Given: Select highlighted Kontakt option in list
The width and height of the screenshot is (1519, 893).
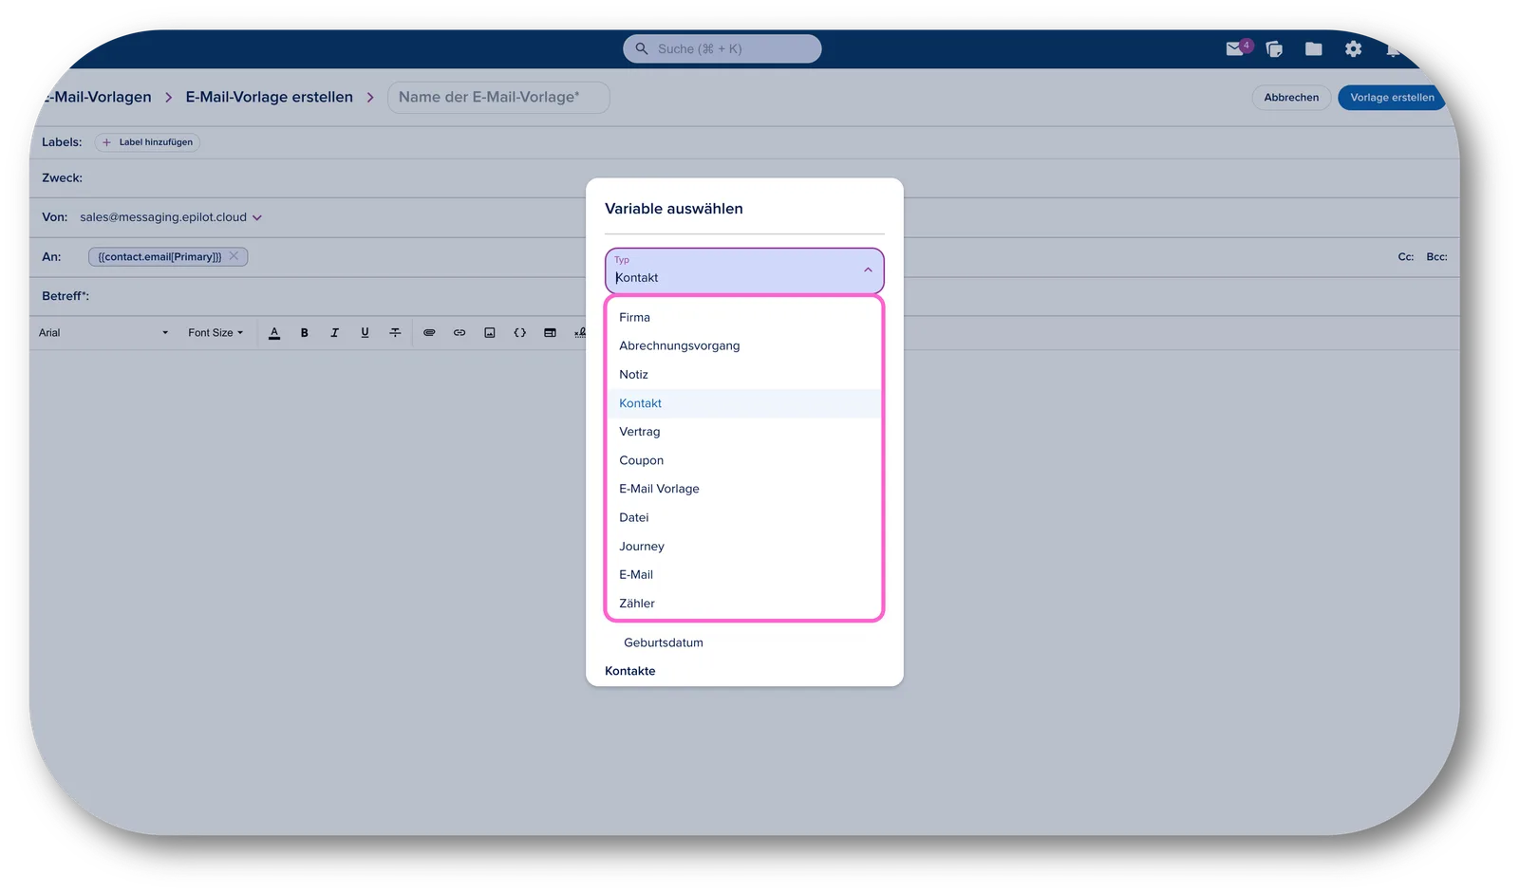Looking at the screenshot, I should coord(744,403).
